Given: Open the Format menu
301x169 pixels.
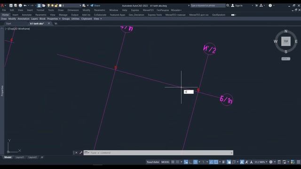Looking at the screenshot, I should 40,10.
